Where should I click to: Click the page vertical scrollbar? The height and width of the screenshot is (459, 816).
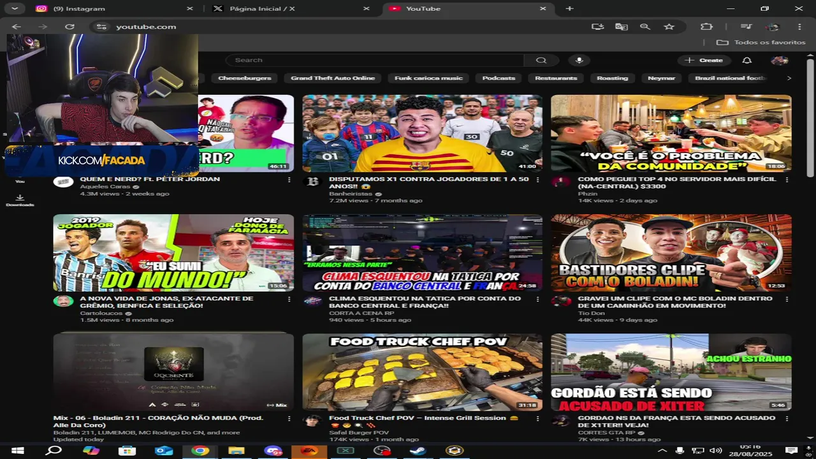tap(810, 118)
